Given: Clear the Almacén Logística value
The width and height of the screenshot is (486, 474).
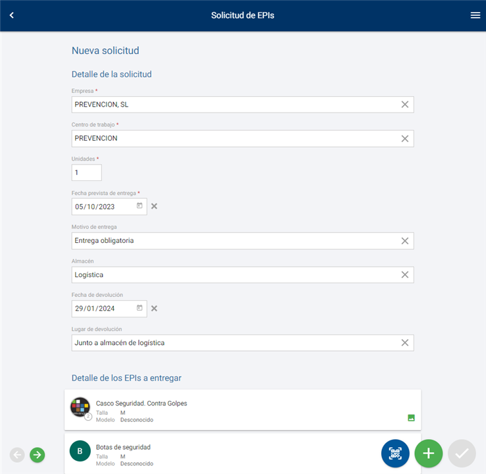Looking at the screenshot, I should coord(405,275).
